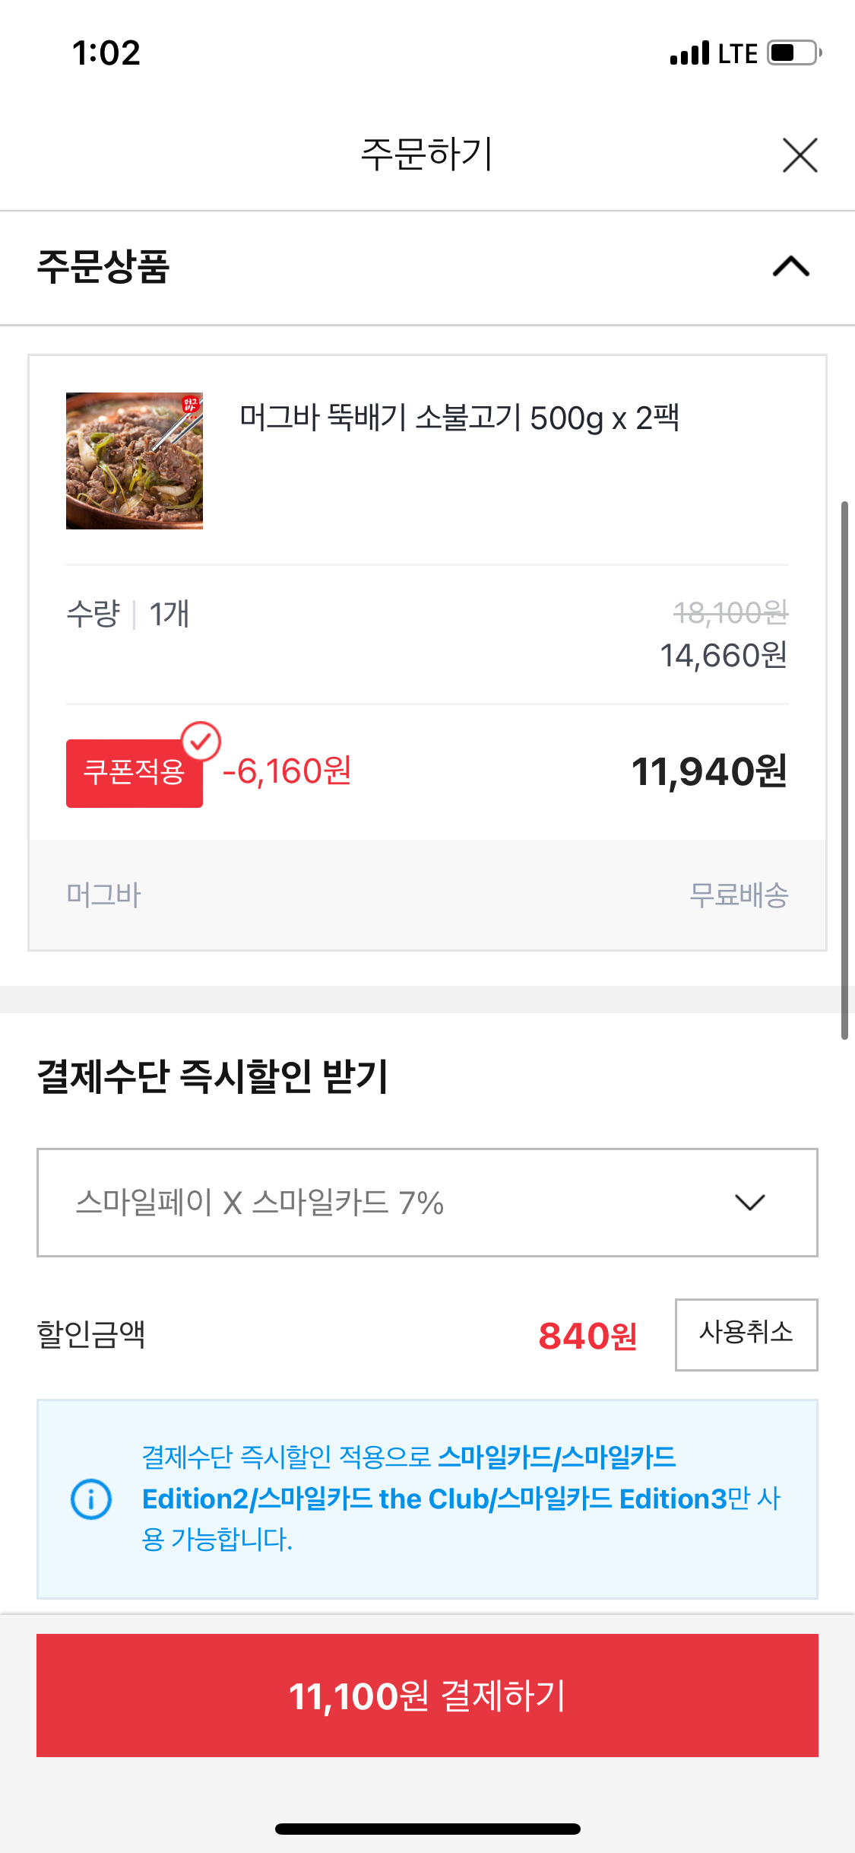Click the page scrollbar on right edge

844,768
